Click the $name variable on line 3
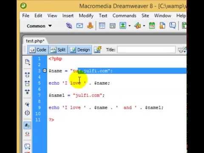 (55, 71)
